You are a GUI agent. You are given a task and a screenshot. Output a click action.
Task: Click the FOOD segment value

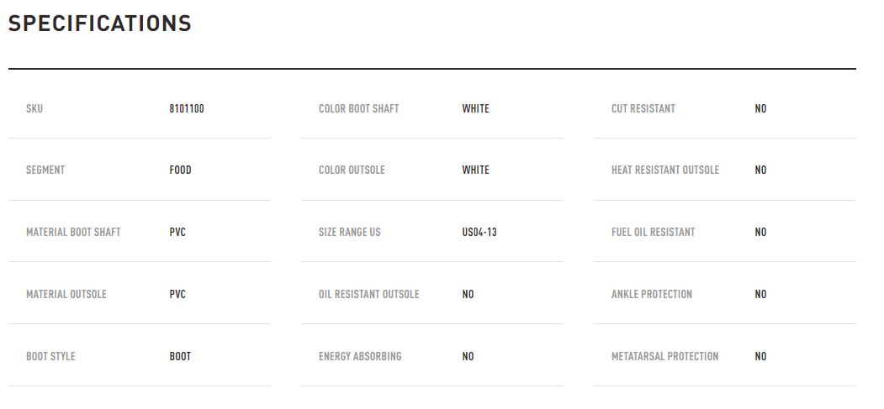[x=180, y=170]
